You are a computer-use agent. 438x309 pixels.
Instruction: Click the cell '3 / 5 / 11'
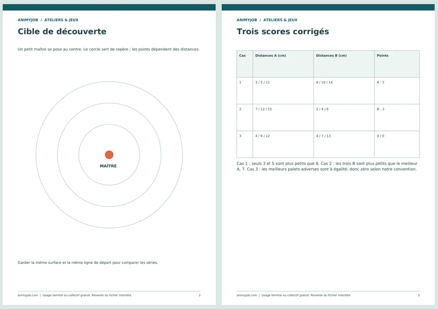click(x=283, y=91)
